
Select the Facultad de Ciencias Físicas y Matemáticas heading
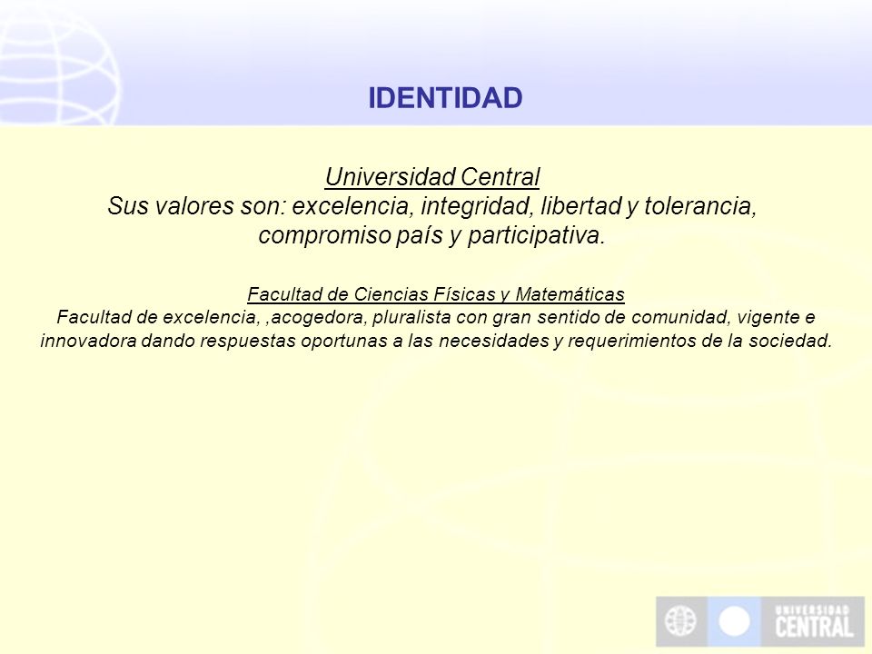pyautogui.click(x=436, y=294)
